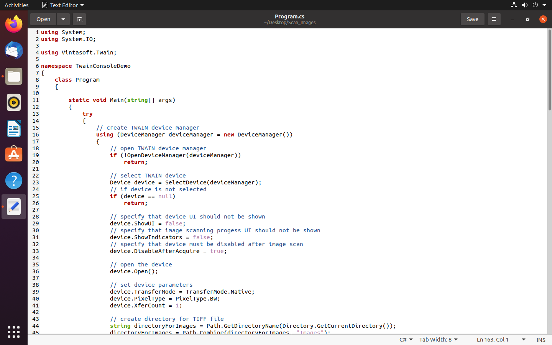Expand the Tab Width: 8 dropdown
552x345 pixels.
438,340
